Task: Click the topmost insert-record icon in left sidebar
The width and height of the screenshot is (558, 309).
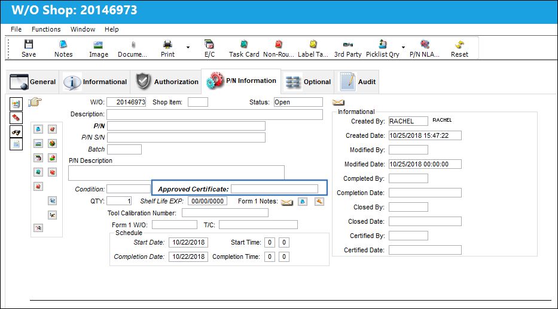Action: click(16, 104)
